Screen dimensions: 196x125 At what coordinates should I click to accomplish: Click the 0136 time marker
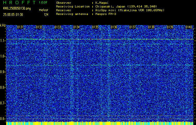[114, 27]
